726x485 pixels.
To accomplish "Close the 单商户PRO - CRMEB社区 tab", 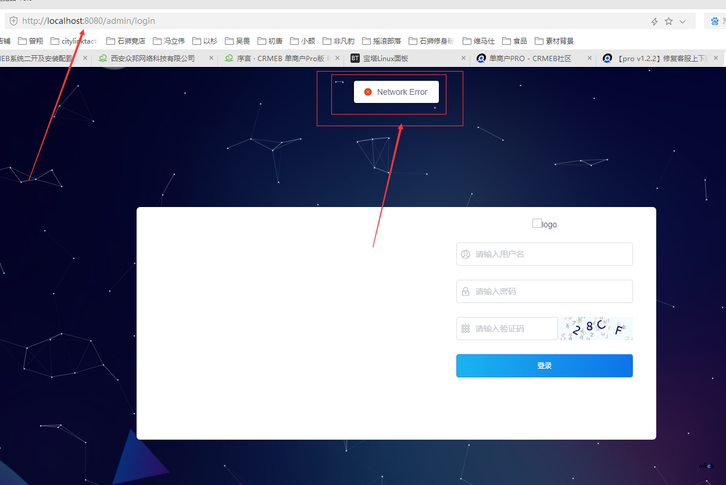I will pos(589,58).
